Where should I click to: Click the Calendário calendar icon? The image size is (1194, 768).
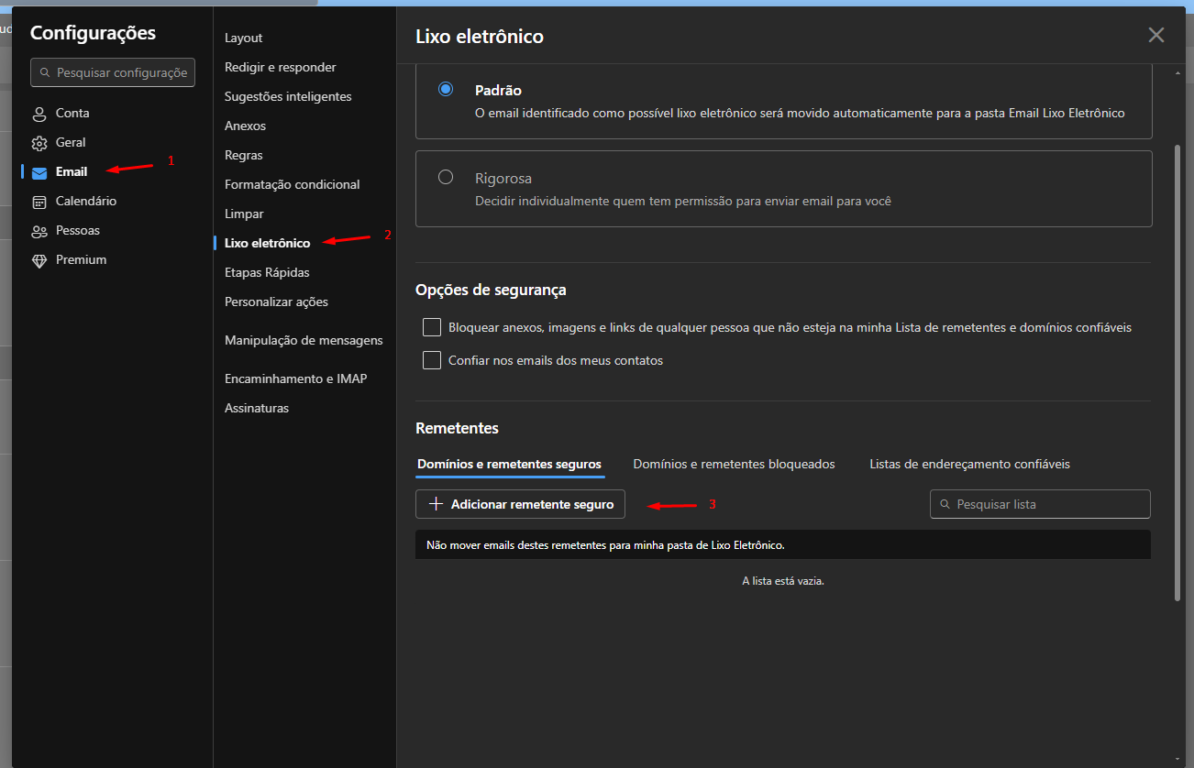(39, 202)
